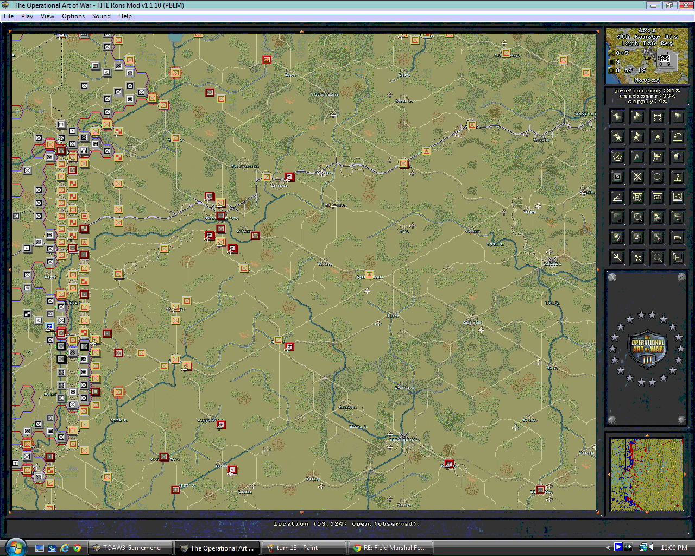695x556 pixels.
Task: Click the weather sun and cloud icon
Action: pos(658,217)
